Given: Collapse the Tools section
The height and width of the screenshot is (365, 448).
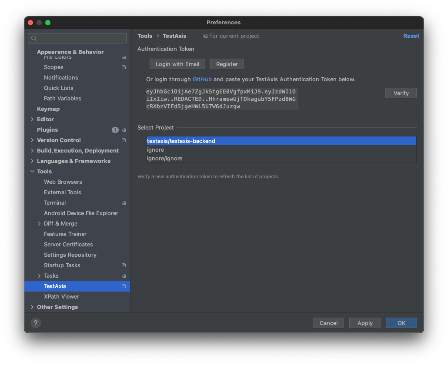Looking at the screenshot, I should 32,172.
